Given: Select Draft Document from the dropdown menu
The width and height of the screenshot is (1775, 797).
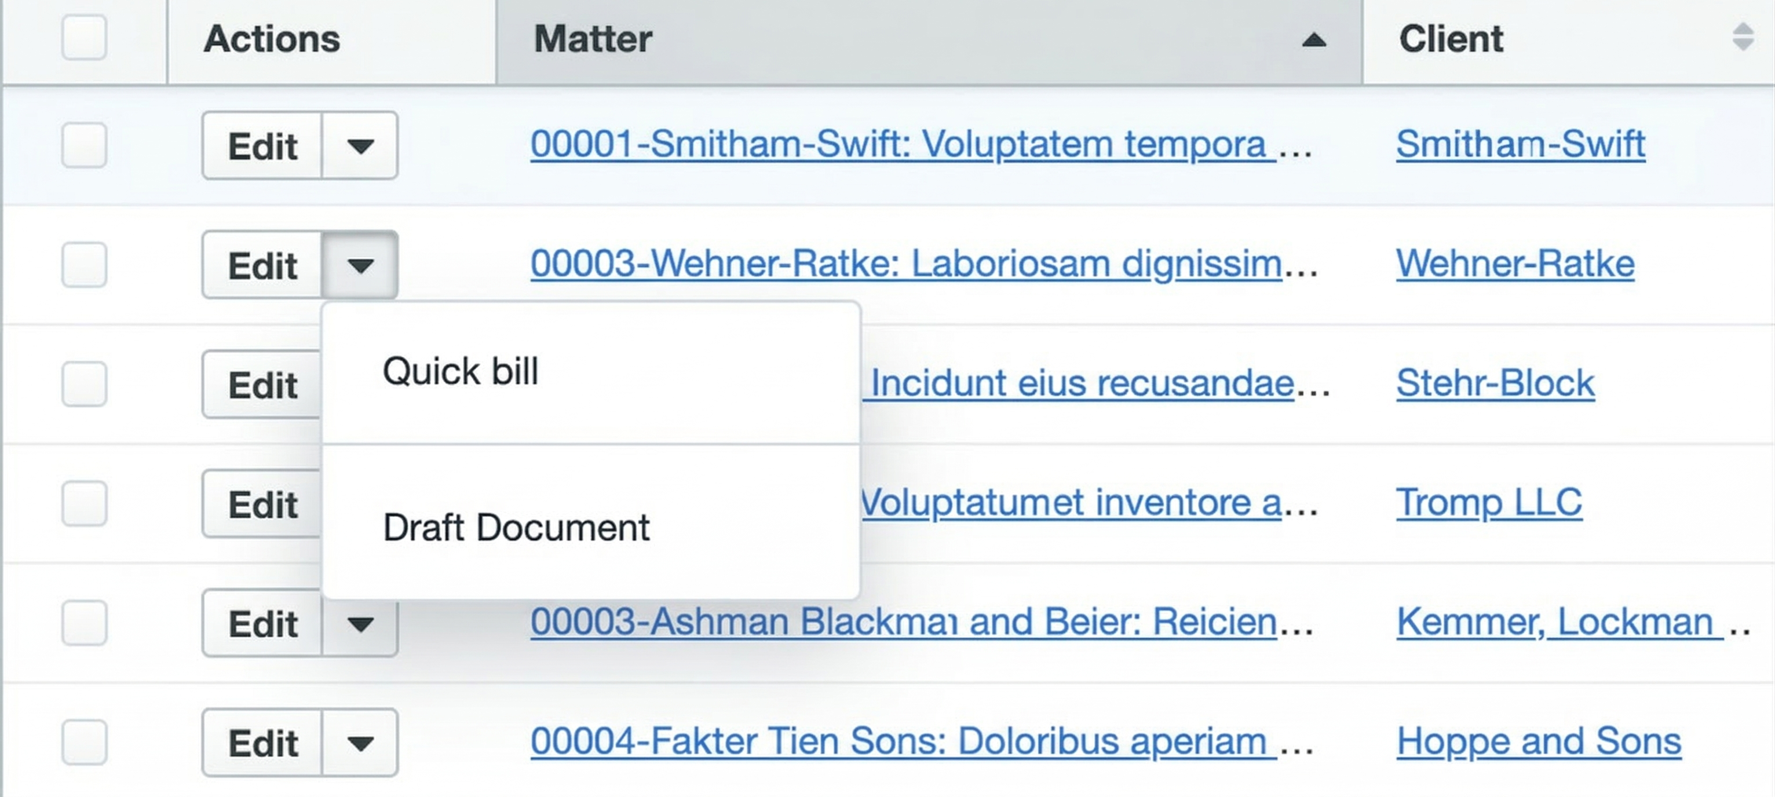Looking at the screenshot, I should (516, 528).
